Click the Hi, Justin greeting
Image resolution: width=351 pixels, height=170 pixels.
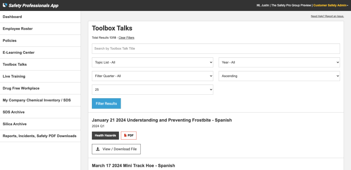(263, 5)
